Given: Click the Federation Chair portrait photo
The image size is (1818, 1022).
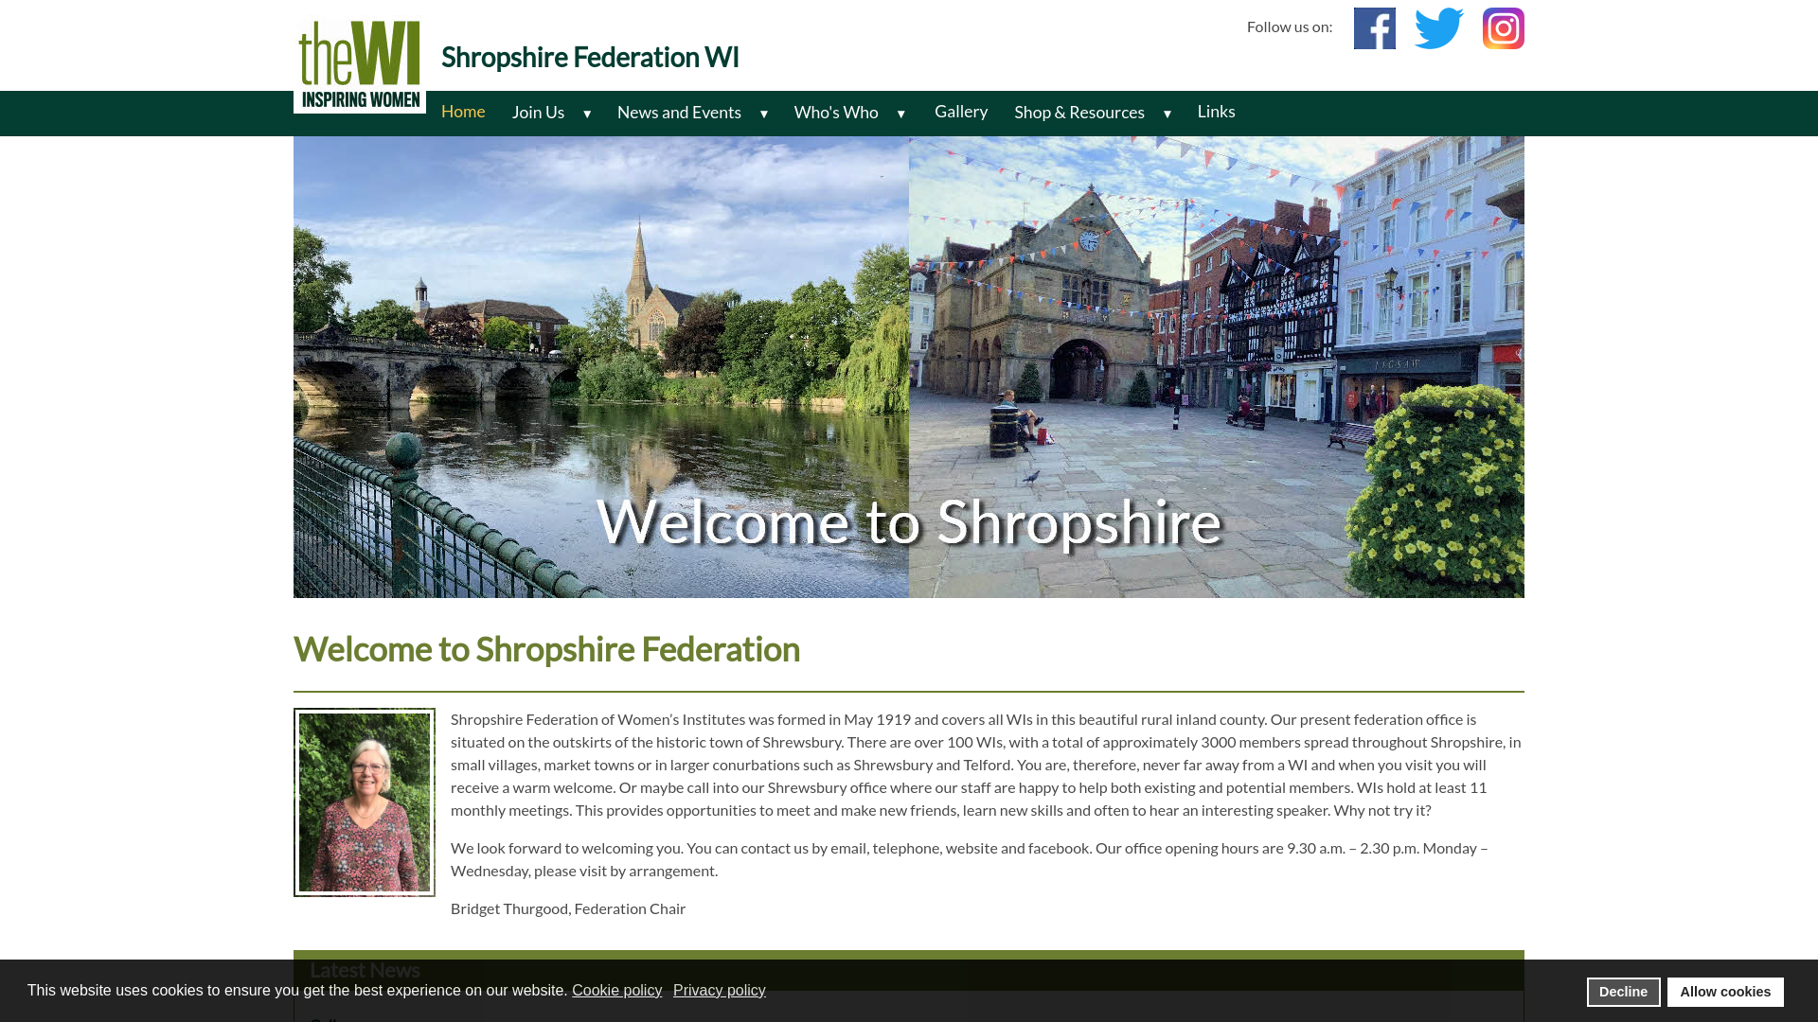Looking at the screenshot, I should pos(365,802).
